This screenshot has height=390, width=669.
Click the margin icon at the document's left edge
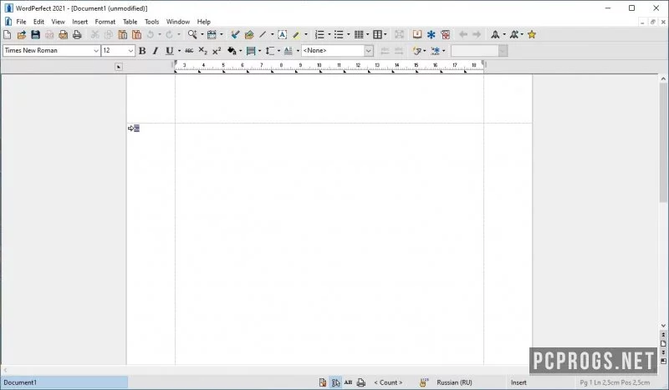(134, 129)
